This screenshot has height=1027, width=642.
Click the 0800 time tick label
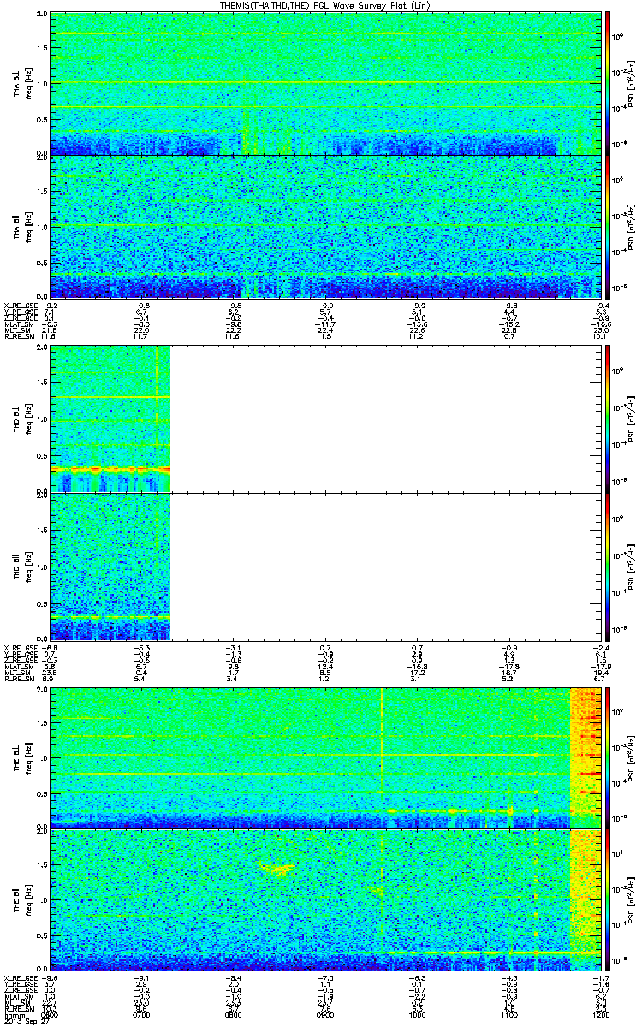234,1014
